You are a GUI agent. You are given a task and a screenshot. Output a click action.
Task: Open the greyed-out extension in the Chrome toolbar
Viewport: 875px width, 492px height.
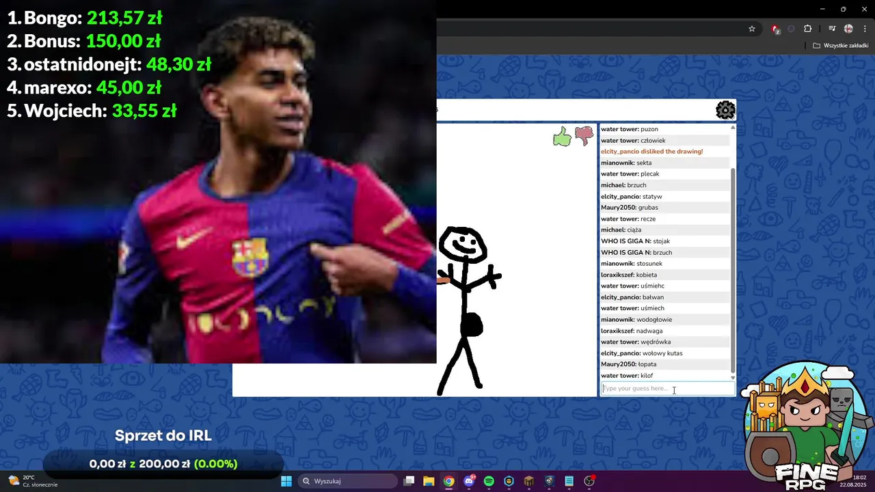pos(792,29)
